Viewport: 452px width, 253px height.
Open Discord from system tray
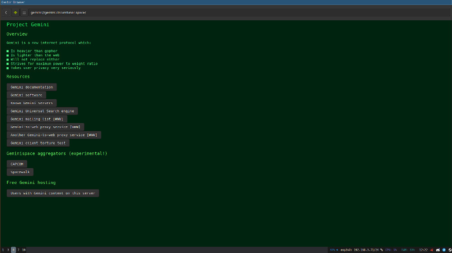pyautogui.click(x=438, y=250)
